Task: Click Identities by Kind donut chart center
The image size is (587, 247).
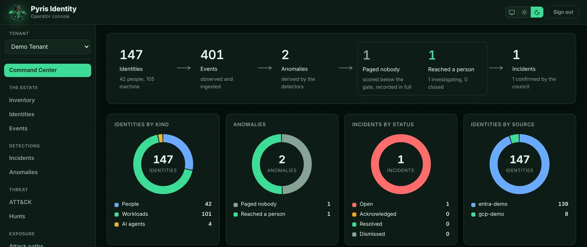Action: (x=163, y=164)
